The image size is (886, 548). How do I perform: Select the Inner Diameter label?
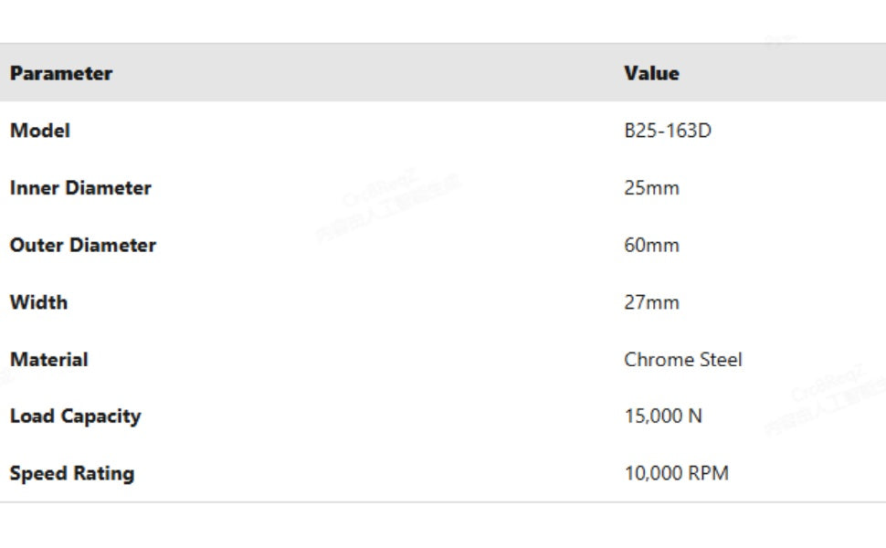pyautogui.click(x=80, y=188)
